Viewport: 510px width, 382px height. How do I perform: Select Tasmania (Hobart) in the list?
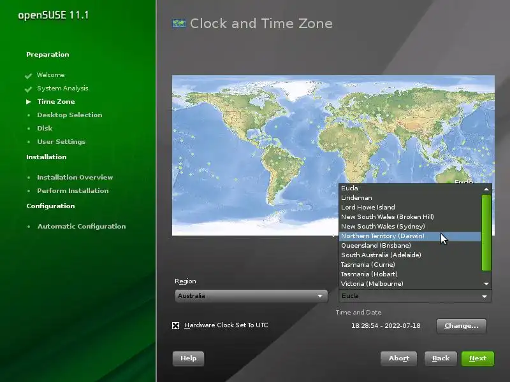(410, 274)
